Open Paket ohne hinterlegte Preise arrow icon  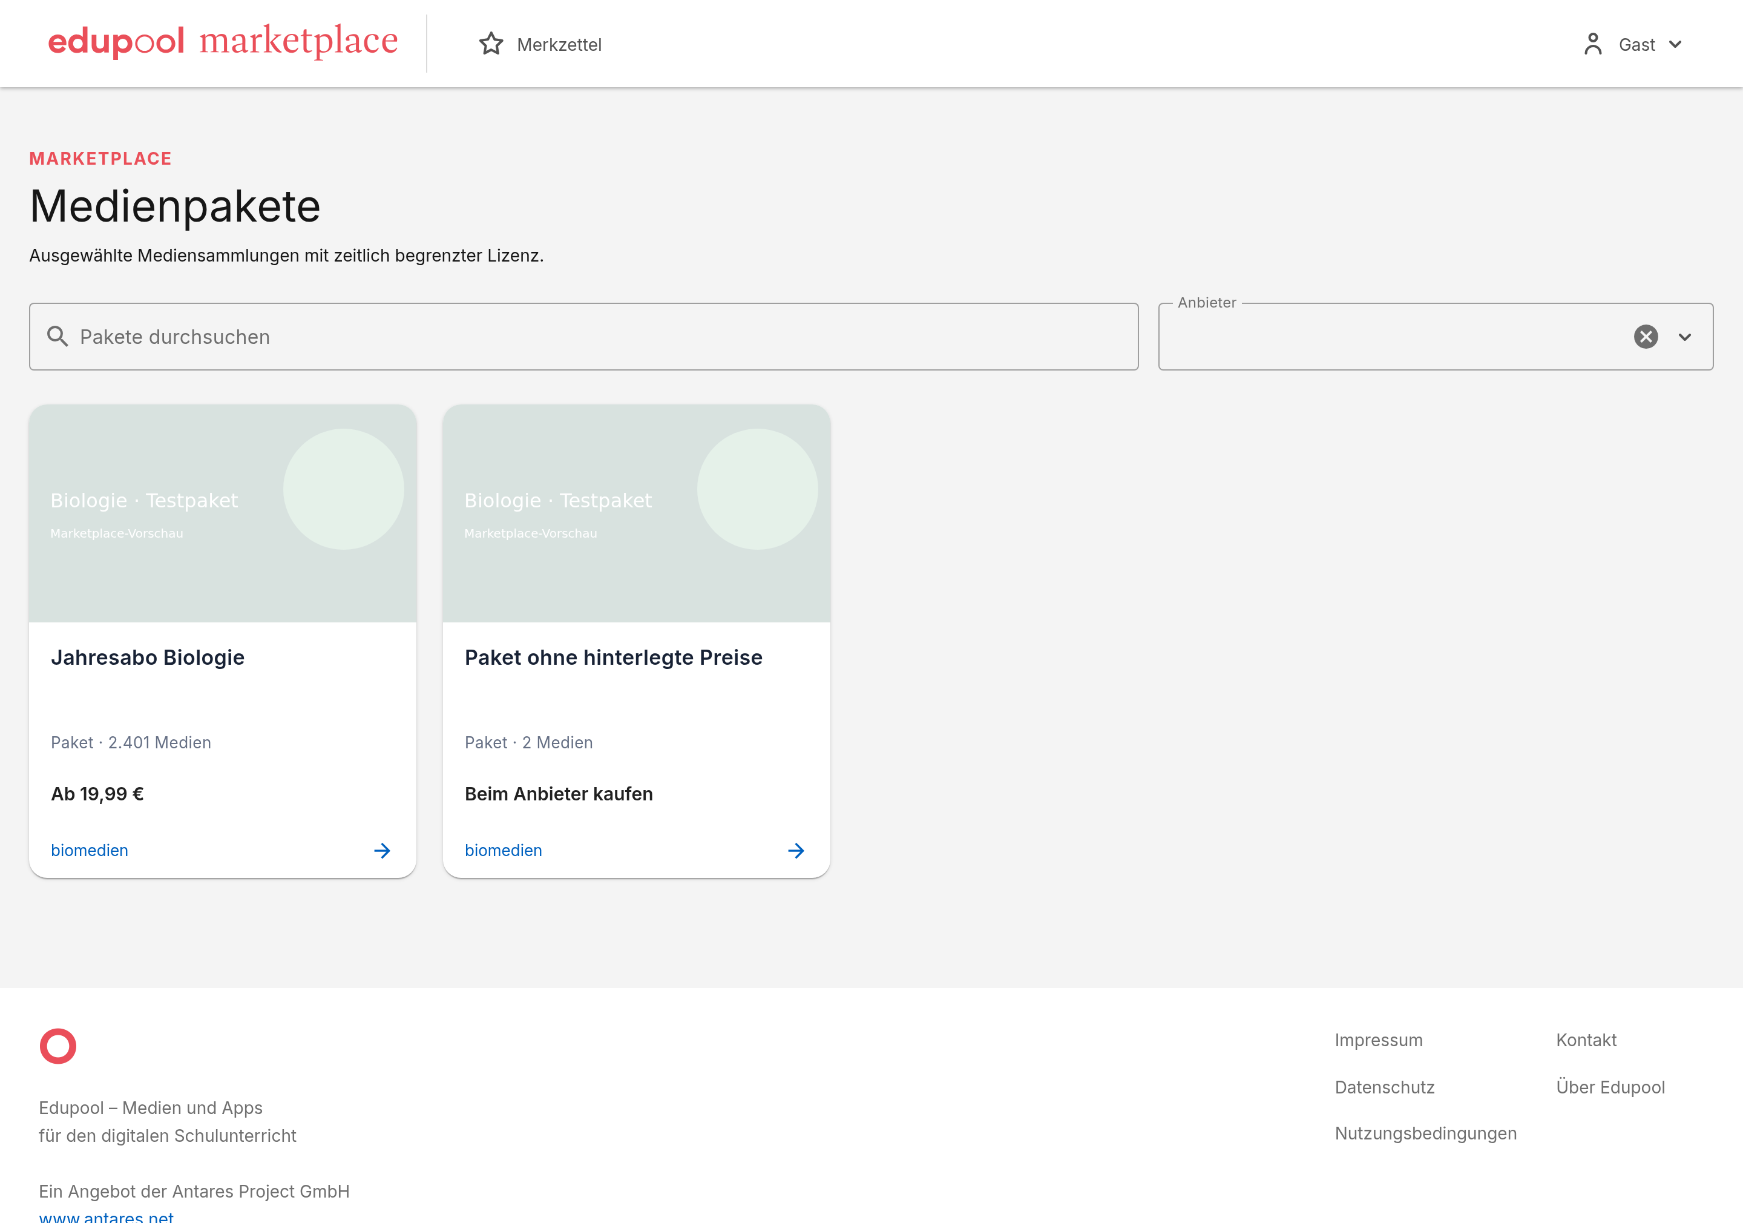pyautogui.click(x=796, y=850)
